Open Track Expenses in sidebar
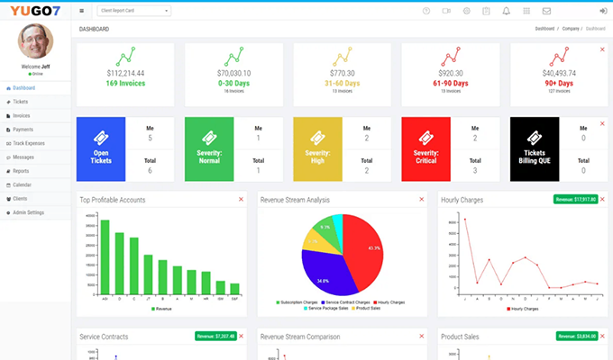Screen dimensions: 613x360 [x=29, y=143]
